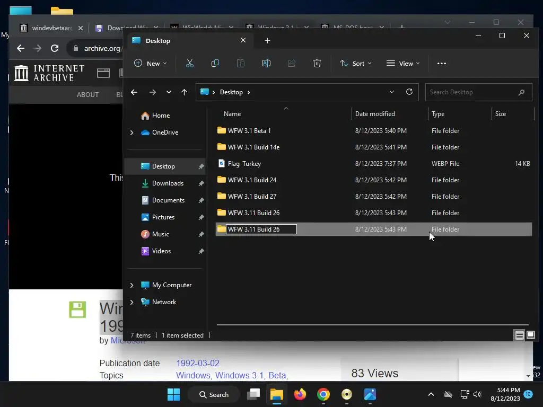Viewport: 543px width, 407px height.
Task: Reload the page in browser window
Action: (55, 48)
